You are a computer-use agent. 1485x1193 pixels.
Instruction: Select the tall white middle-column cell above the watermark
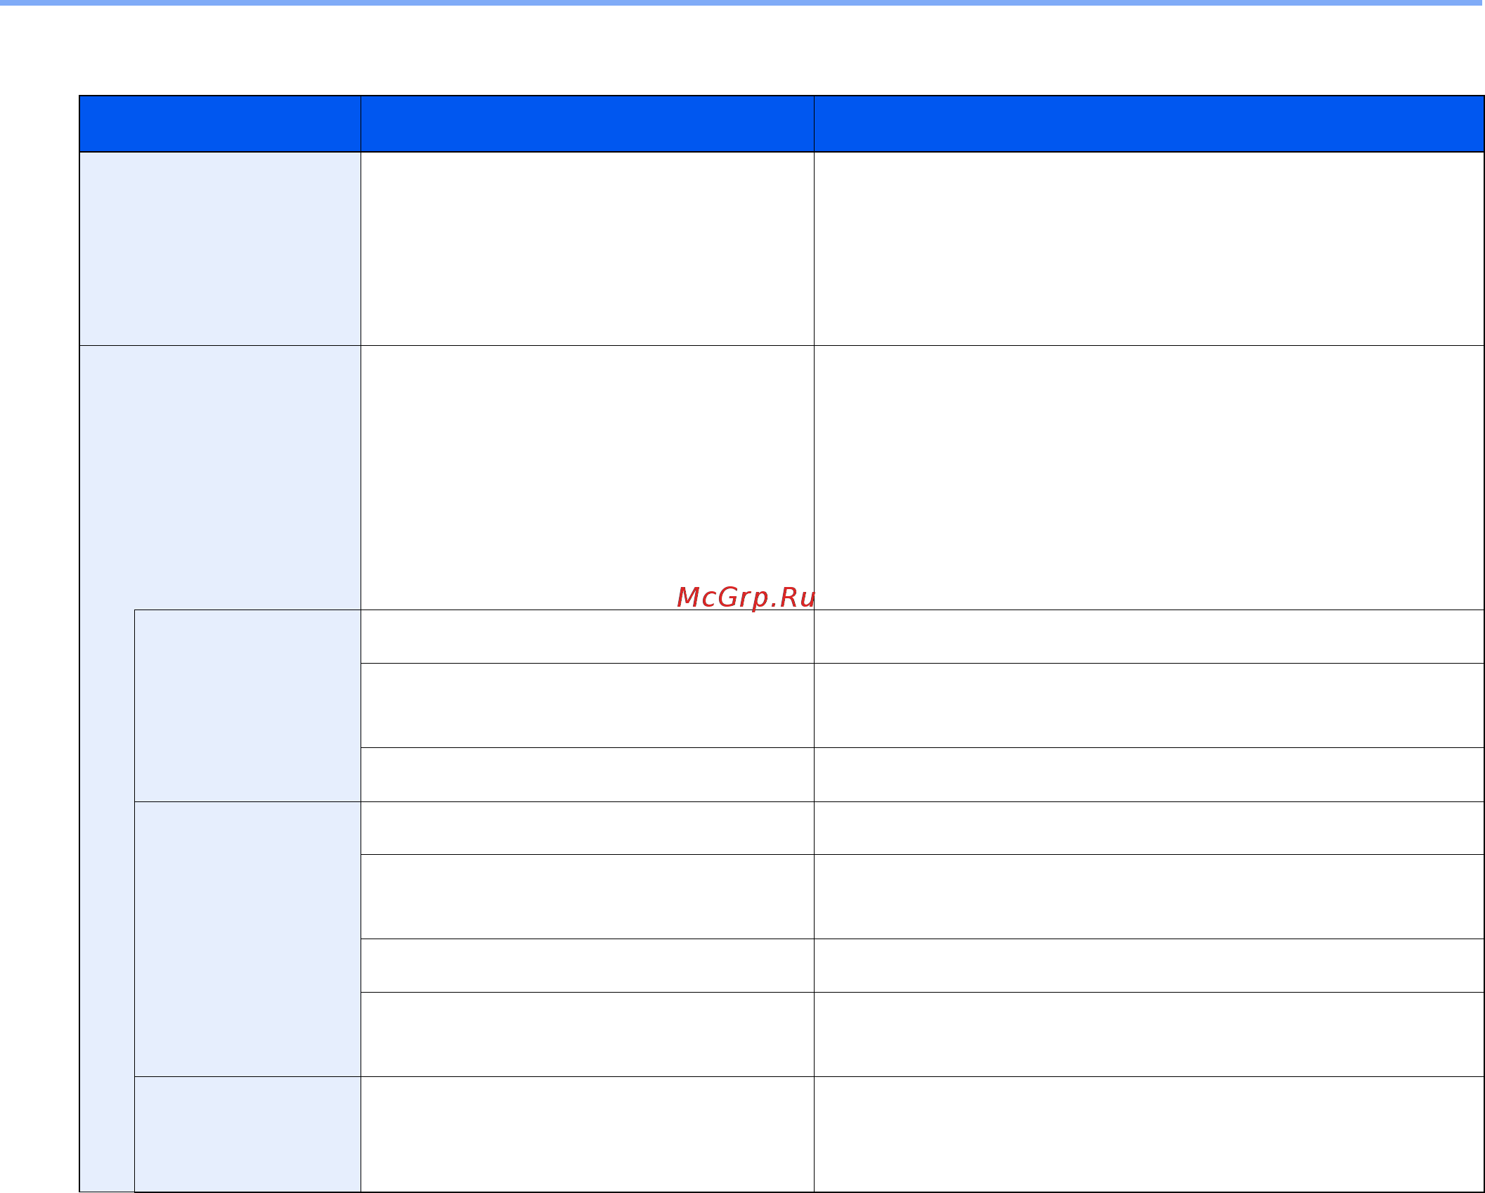pos(588,477)
